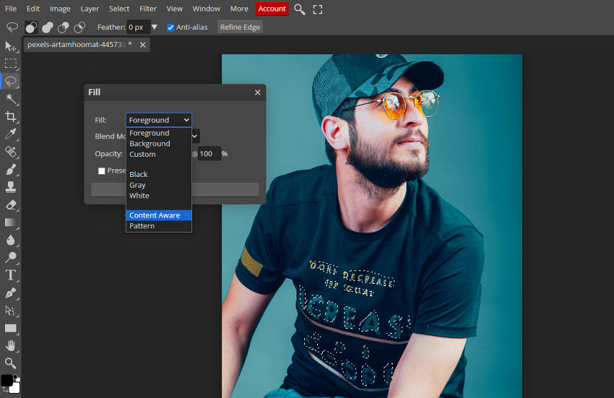Select the Zoom tool at toolbar bottom
The height and width of the screenshot is (398, 614).
point(11,363)
